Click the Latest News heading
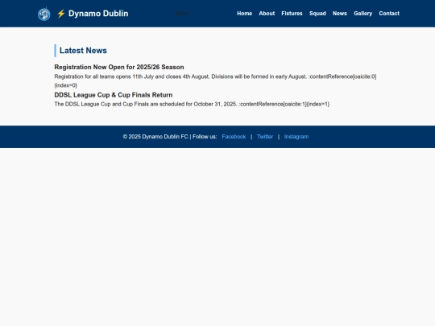Viewport: 435px width, 326px height. [83, 51]
